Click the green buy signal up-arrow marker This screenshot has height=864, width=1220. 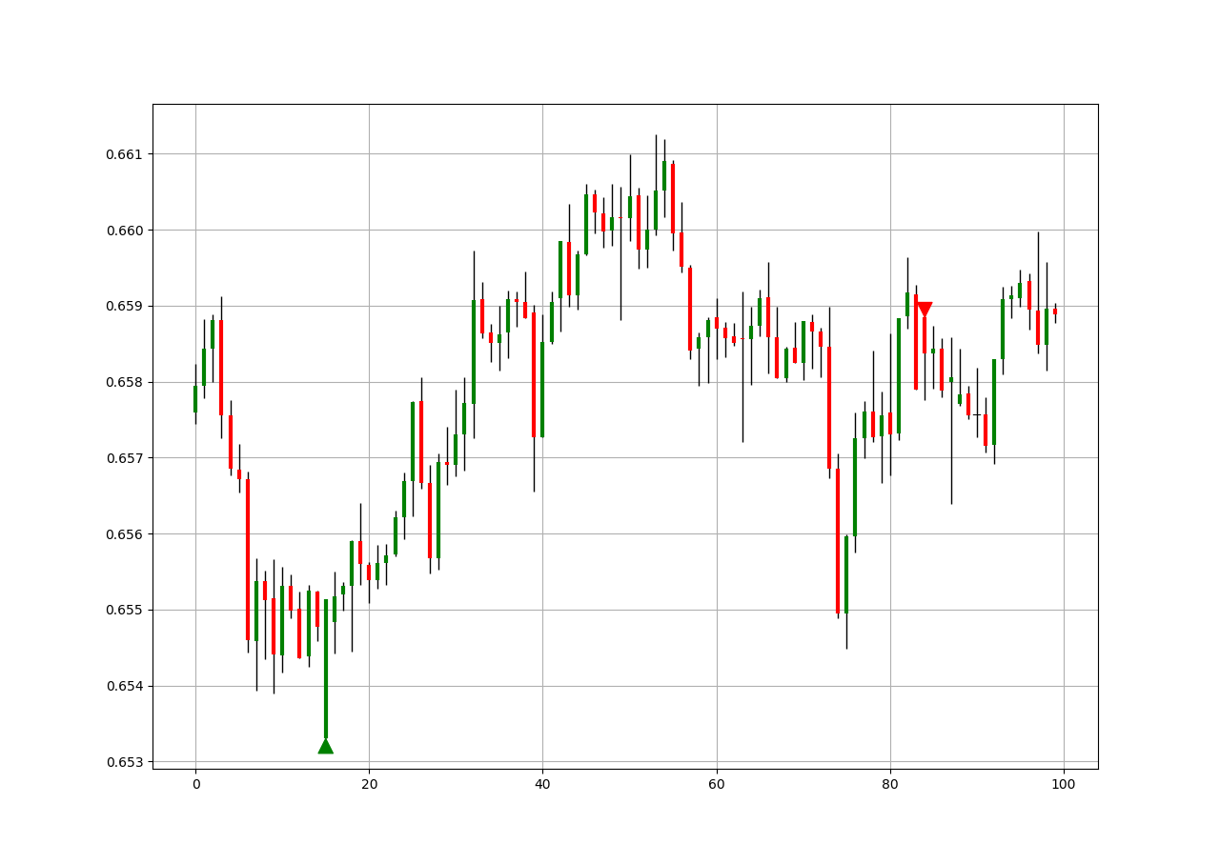click(326, 746)
